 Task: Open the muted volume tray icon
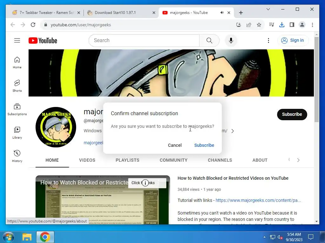(280, 237)
